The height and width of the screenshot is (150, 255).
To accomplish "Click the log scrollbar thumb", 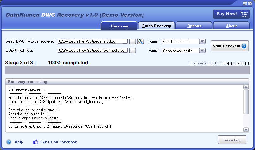I will tap(246, 102).
